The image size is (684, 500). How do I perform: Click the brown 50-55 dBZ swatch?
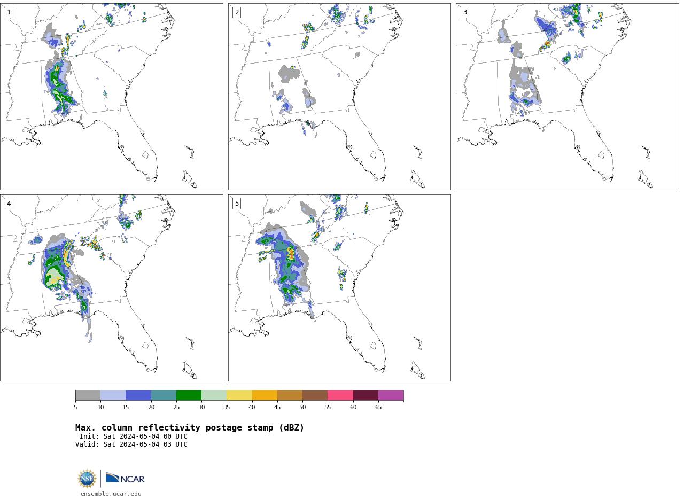315,395
